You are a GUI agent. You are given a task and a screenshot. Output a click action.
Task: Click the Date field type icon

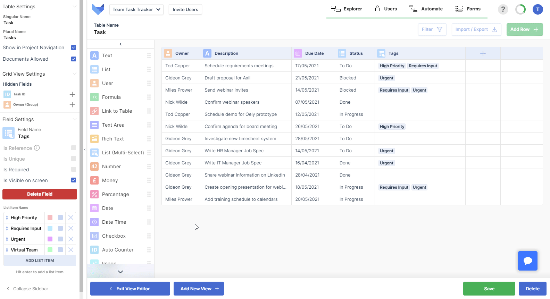94,208
